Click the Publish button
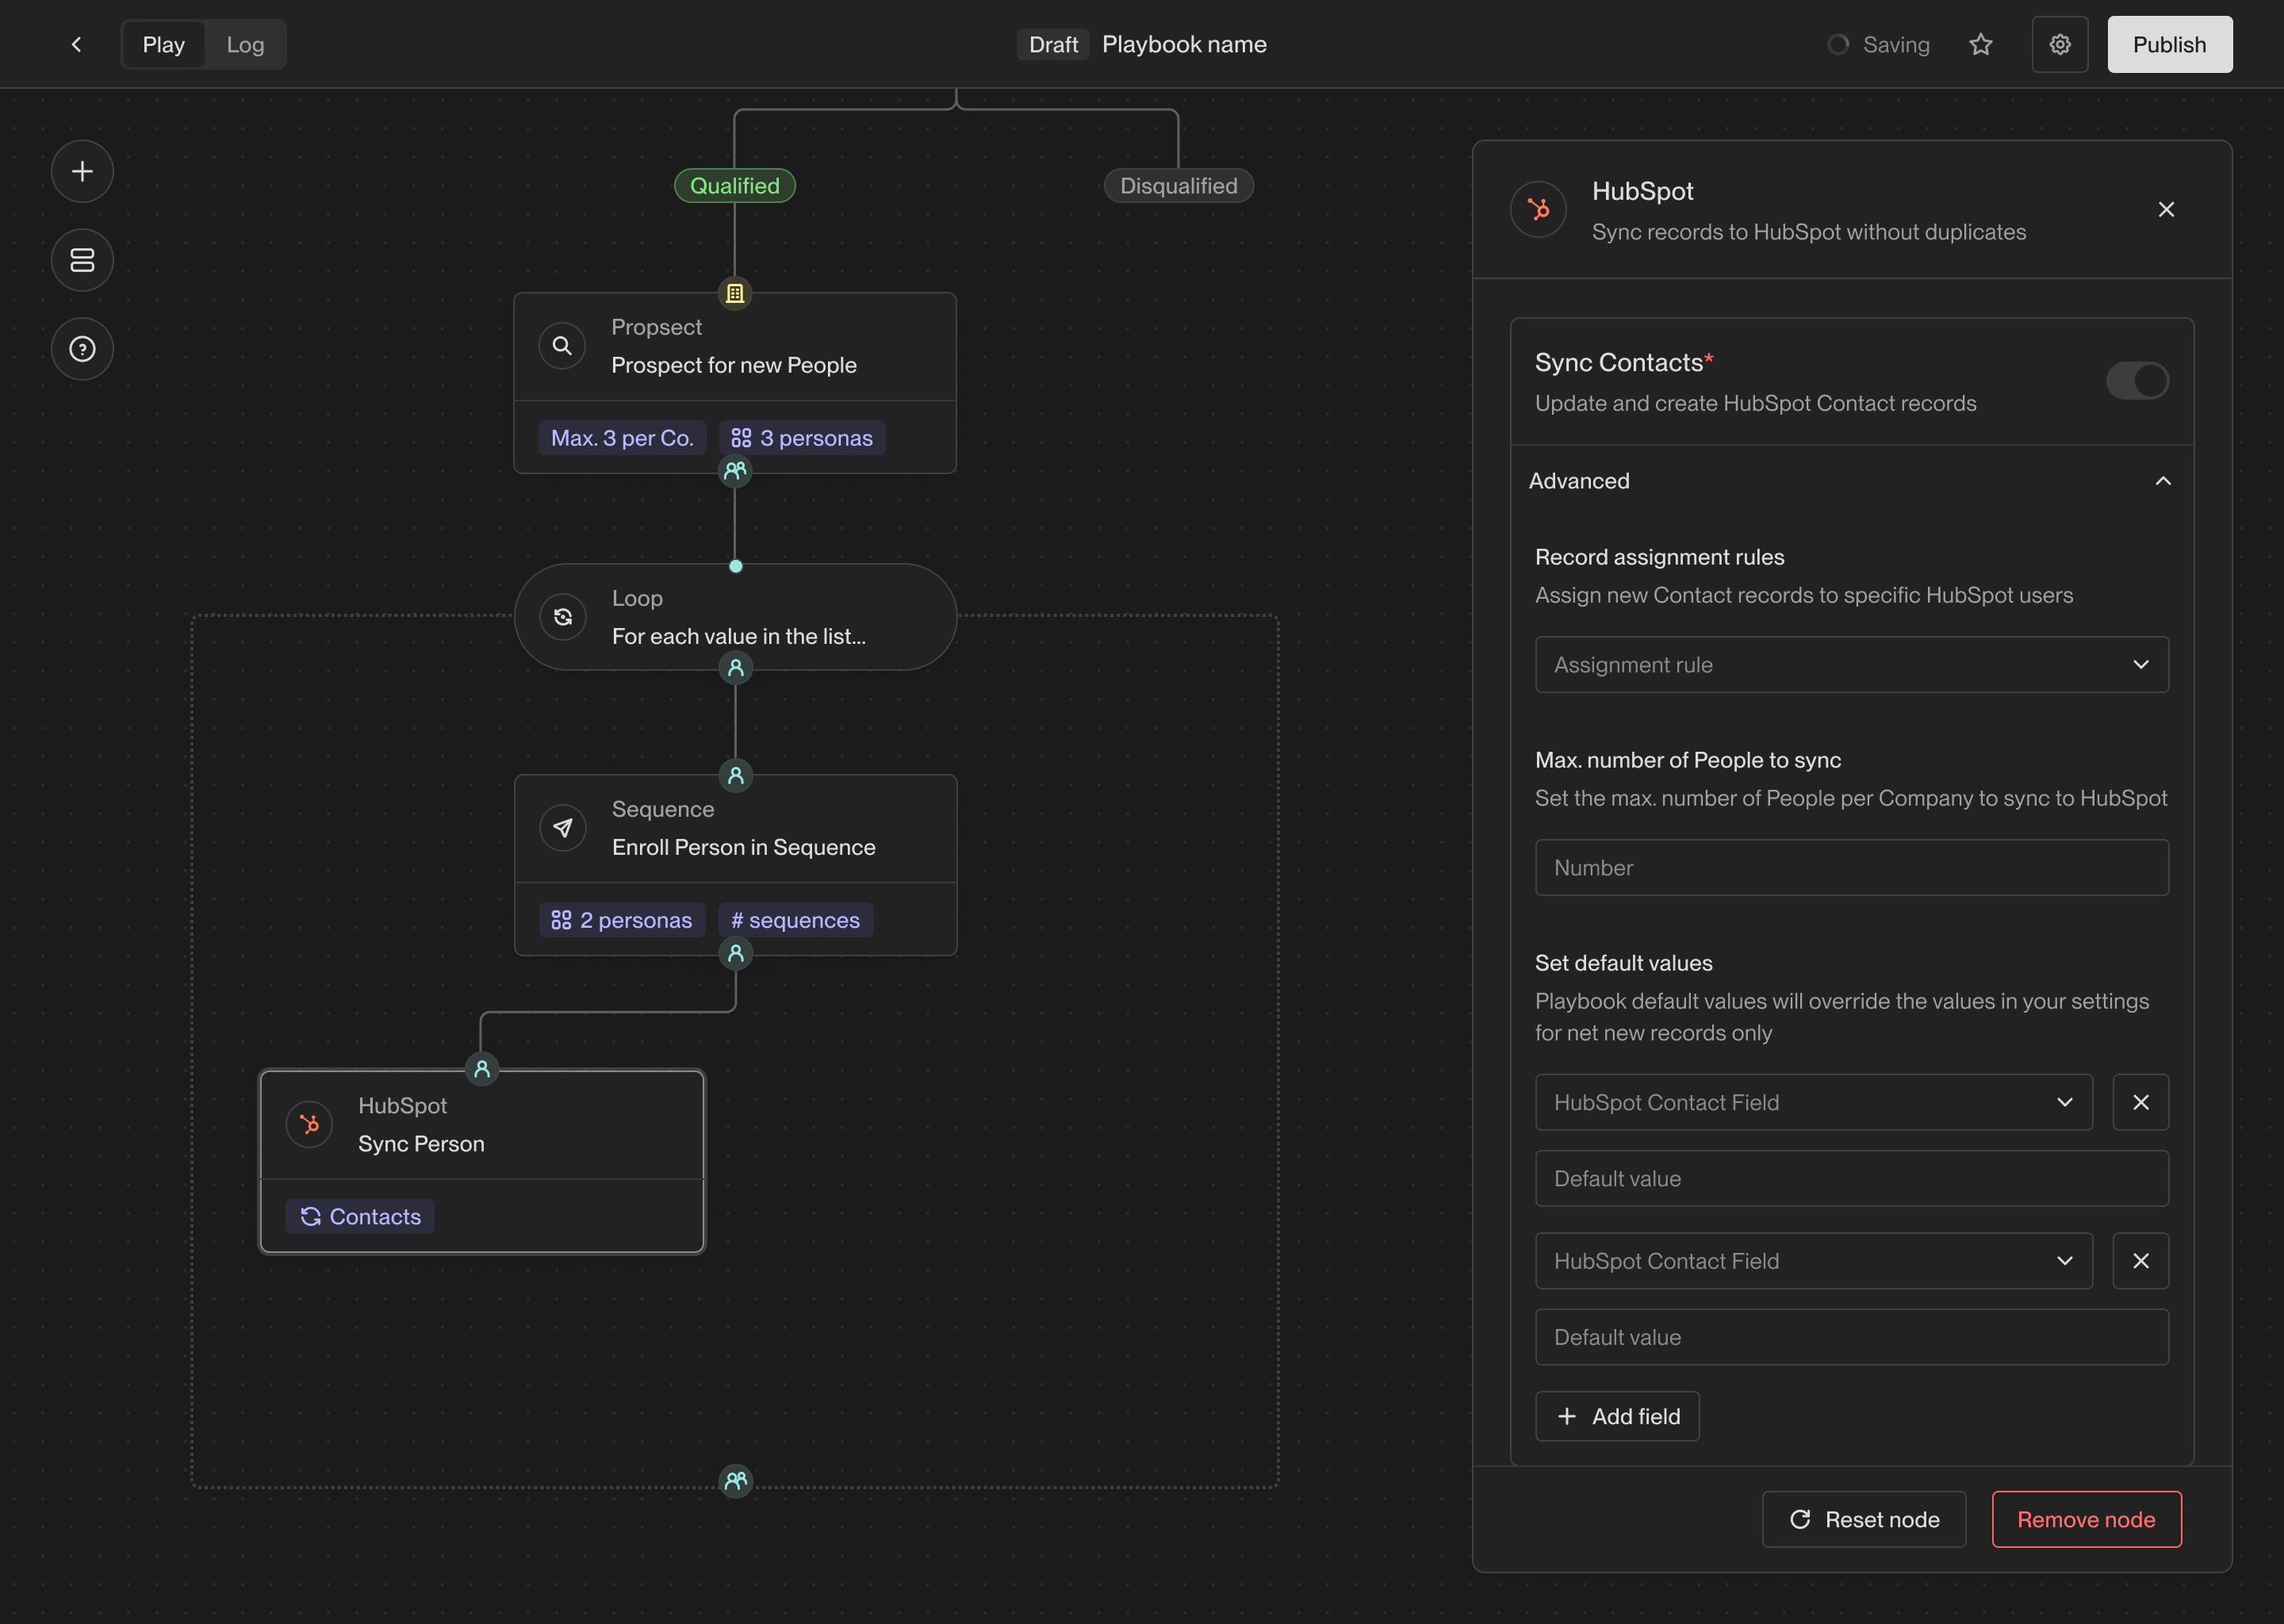The width and height of the screenshot is (2284, 1624). (x=2169, y=45)
